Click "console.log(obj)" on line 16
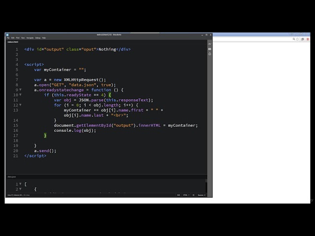Viewport: 315px width, 236px height. click(75, 130)
